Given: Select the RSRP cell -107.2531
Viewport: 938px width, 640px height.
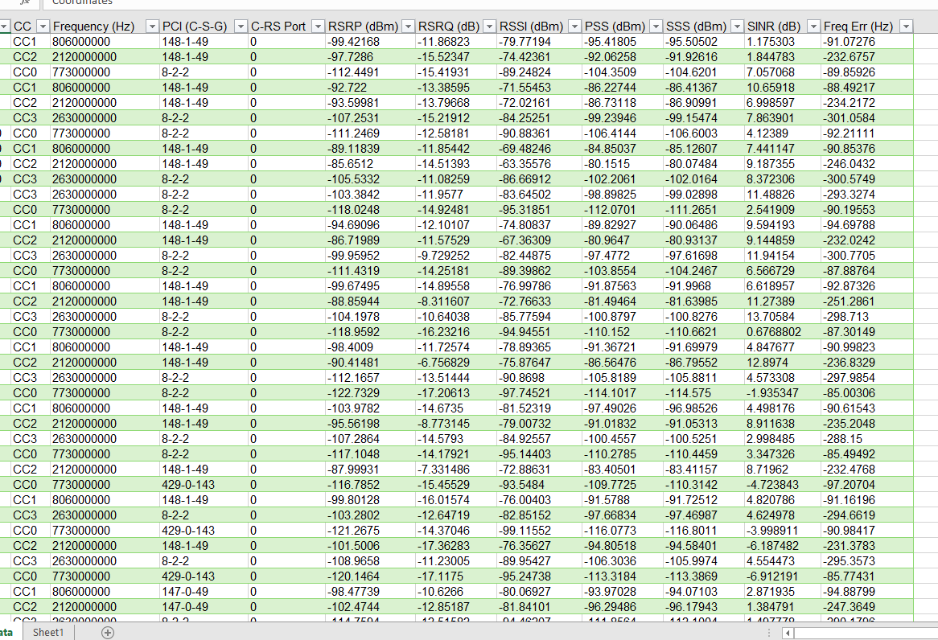Looking at the screenshot, I should [370, 118].
